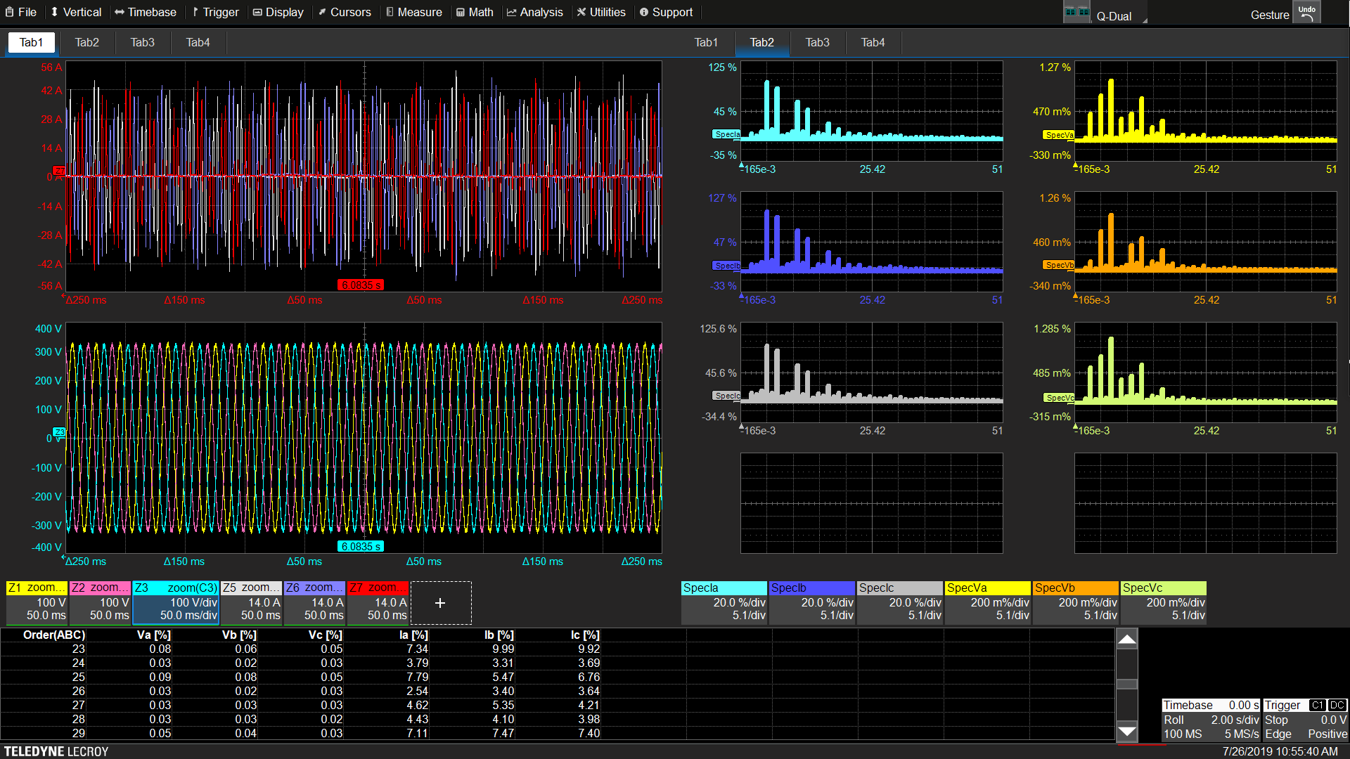Click the SpecIa trace label marker
The height and width of the screenshot is (759, 1350).
tap(726, 134)
